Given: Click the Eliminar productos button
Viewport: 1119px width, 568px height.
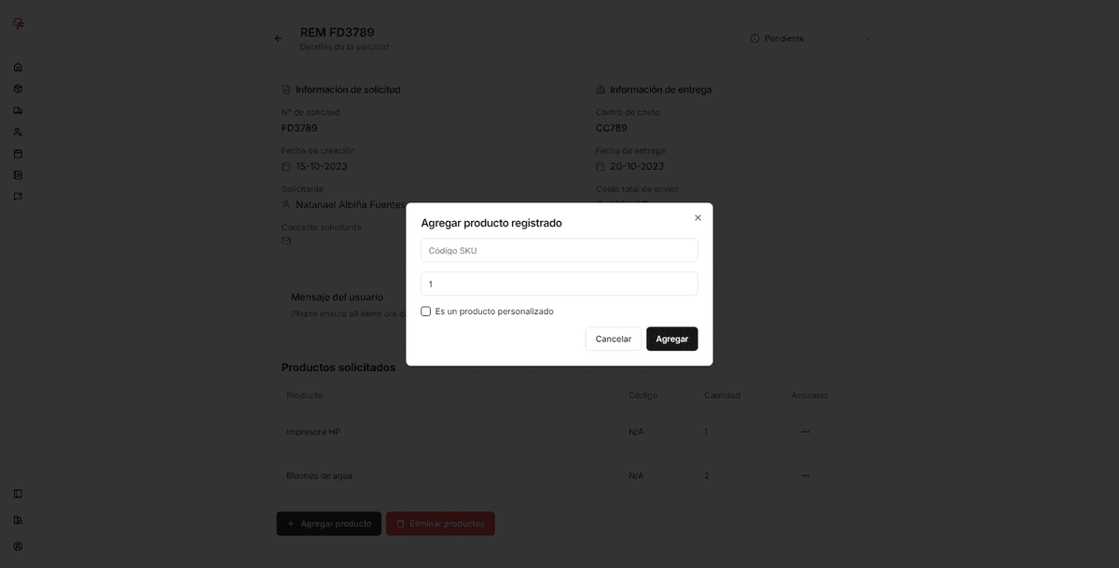Looking at the screenshot, I should pos(440,523).
